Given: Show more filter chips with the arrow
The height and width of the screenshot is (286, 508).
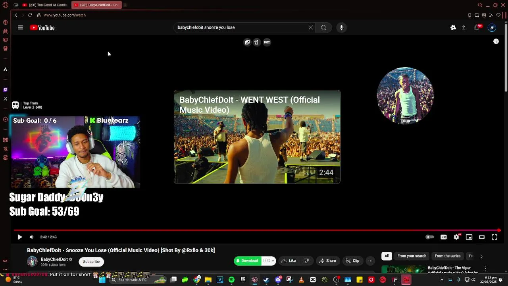Looking at the screenshot, I should tap(481, 257).
